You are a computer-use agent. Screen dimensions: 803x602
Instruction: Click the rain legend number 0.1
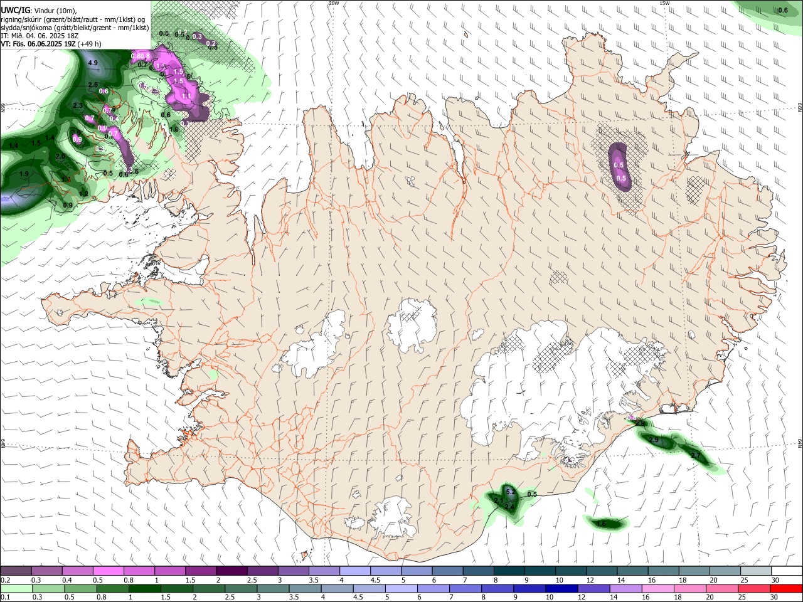tap(6, 597)
